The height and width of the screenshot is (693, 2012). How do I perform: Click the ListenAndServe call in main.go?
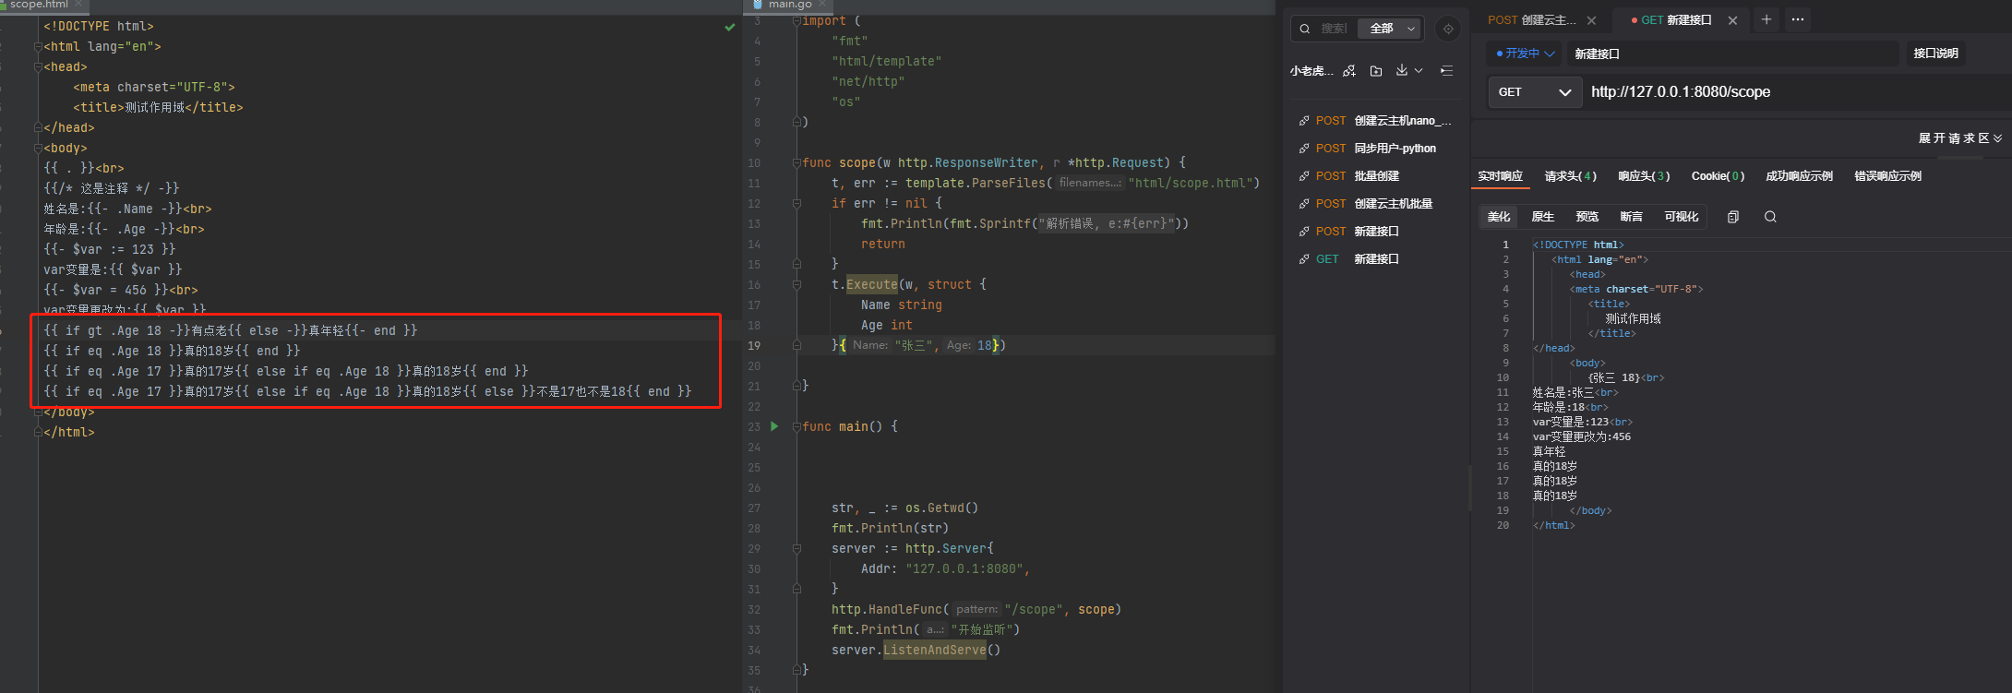(935, 650)
